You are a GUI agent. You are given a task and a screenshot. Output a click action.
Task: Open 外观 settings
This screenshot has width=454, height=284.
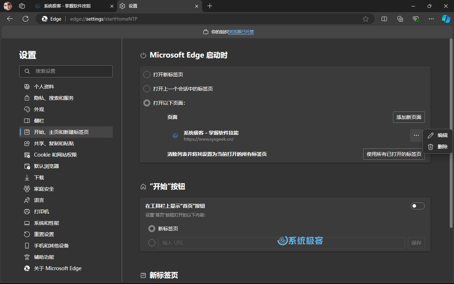pos(66,109)
